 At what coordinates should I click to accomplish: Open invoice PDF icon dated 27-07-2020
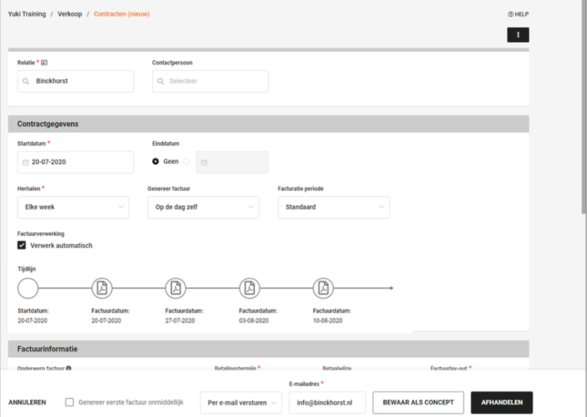pyautogui.click(x=175, y=288)
